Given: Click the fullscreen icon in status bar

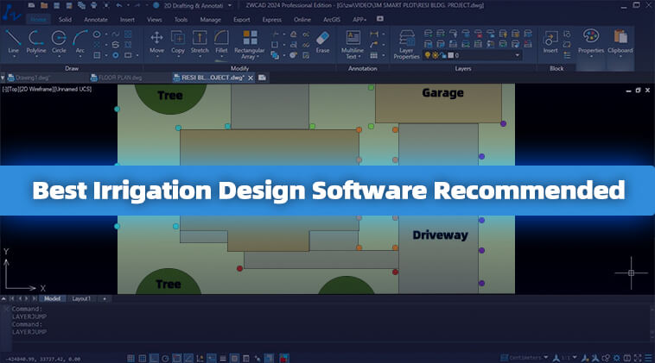Looking at the screenshot, I should [x=638, y=358].
